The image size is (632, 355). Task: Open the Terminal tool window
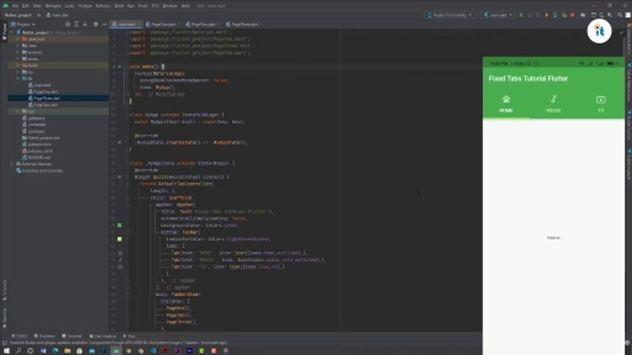point(72,336)
